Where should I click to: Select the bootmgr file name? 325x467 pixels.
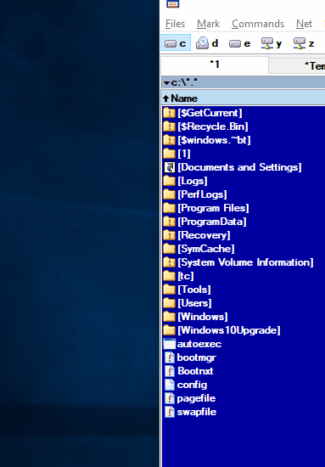(x=196, y=357)
